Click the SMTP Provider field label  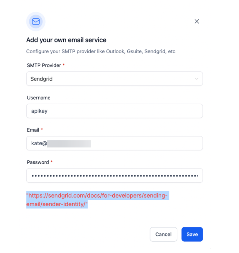[x=44, y=66]
